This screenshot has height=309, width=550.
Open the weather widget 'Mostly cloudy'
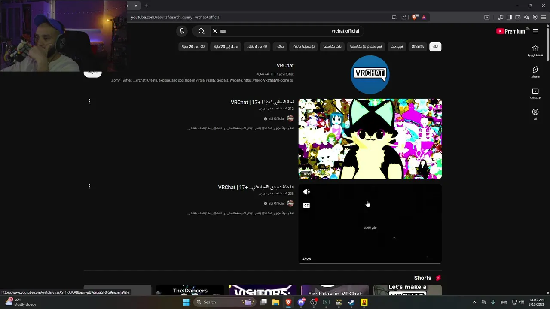[x=21, y=302]
